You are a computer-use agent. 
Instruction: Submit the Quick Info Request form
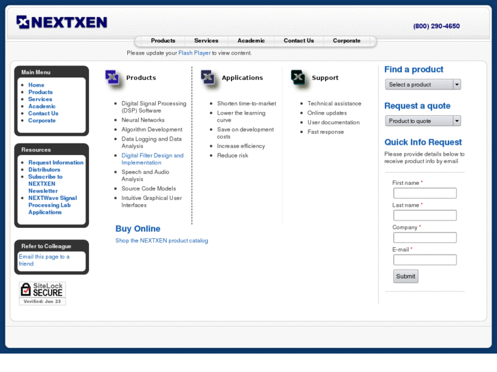[405, 276]
